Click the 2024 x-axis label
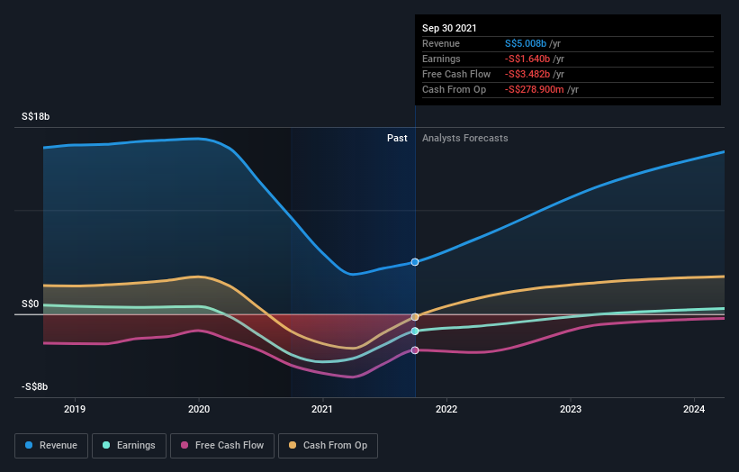The image size is (739, 472). point(694,409)
